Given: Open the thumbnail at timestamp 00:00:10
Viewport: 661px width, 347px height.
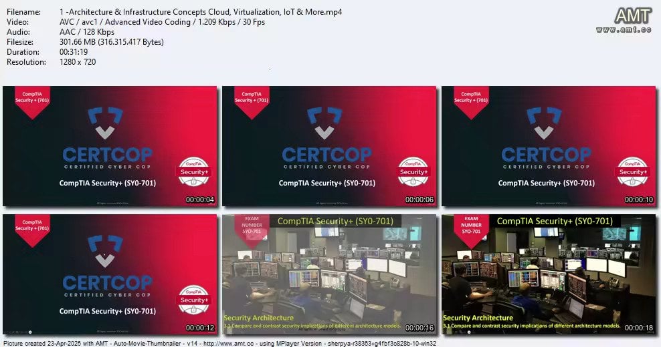Looking at the screenshot, I should [549, 146].
